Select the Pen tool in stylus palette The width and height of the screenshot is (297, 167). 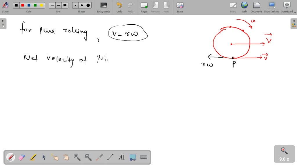(11, 157)
